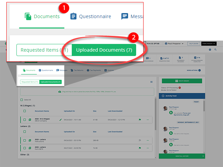Toggle the flag on the Letters Form 8879 row
The image size is (223, 167).
140,148
